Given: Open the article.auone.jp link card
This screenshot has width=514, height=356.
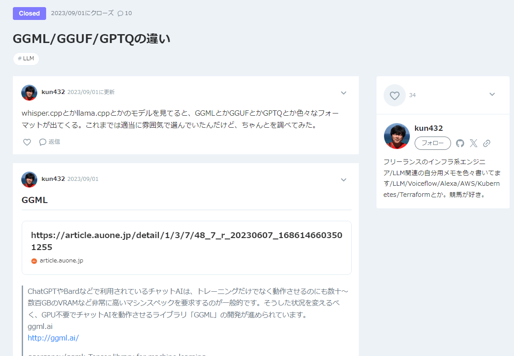Looking at the screenshot, I should coord(187,248).
